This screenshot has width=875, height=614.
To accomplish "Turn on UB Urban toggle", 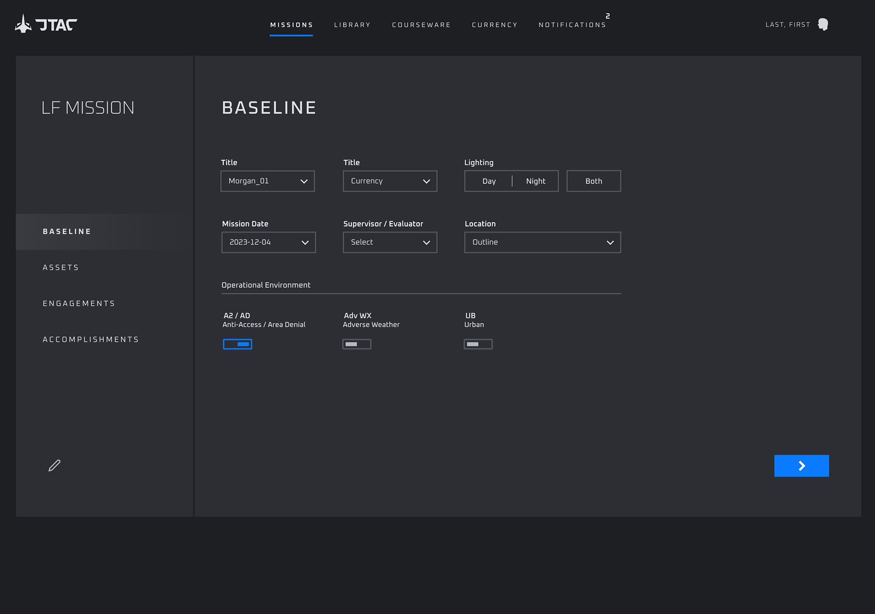I will (x=478, y=344).
